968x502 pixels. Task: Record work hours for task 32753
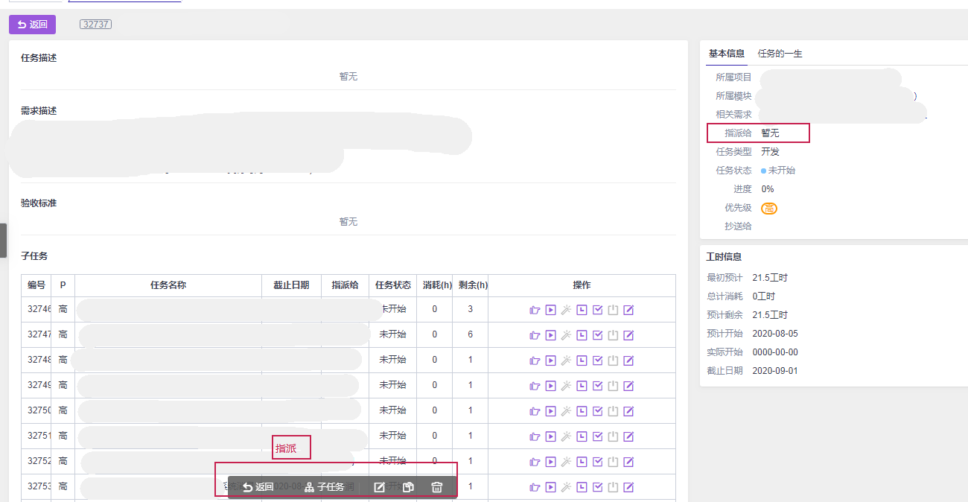tap(582, 487)
